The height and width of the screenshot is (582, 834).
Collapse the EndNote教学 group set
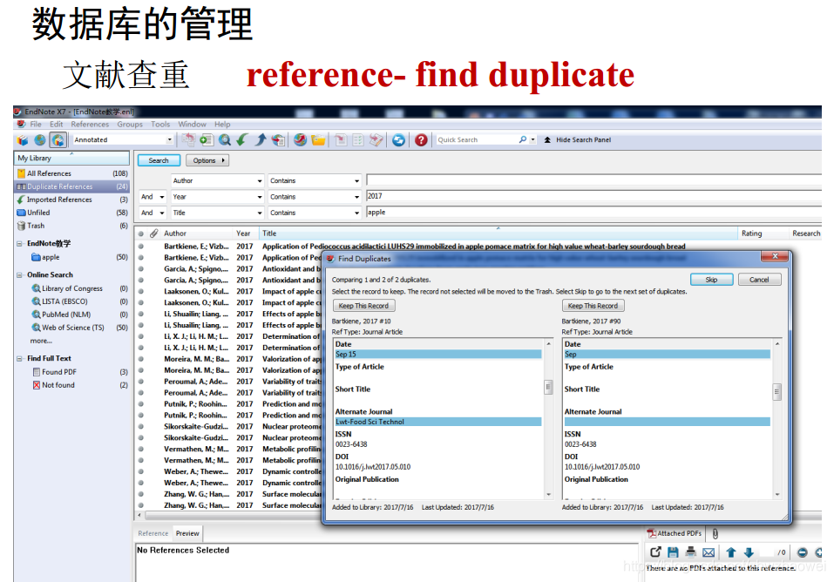[x=19, y=244]
